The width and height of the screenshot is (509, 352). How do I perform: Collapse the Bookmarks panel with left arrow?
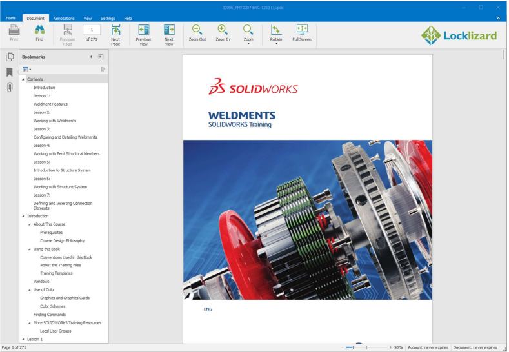(x=91, y=57)
